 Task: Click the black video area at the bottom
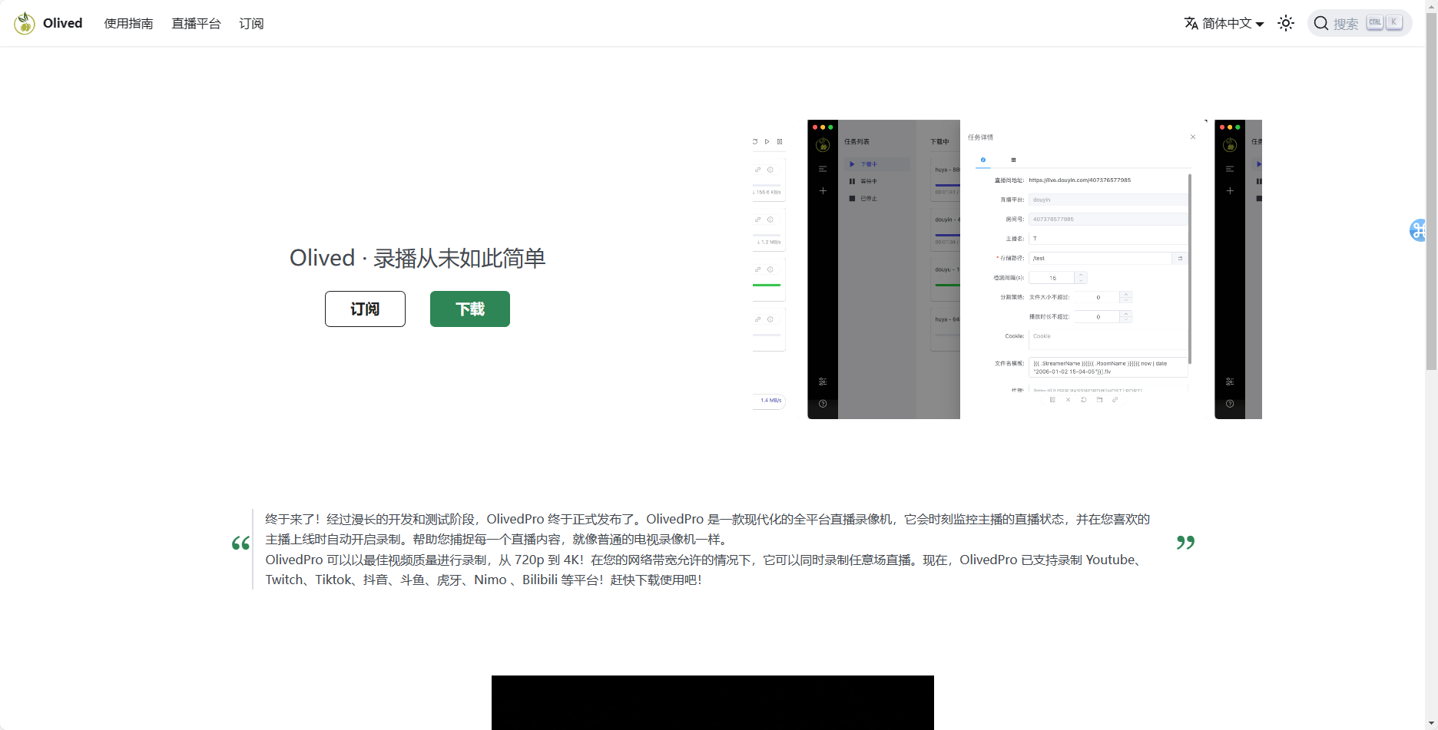click(712, 702)
